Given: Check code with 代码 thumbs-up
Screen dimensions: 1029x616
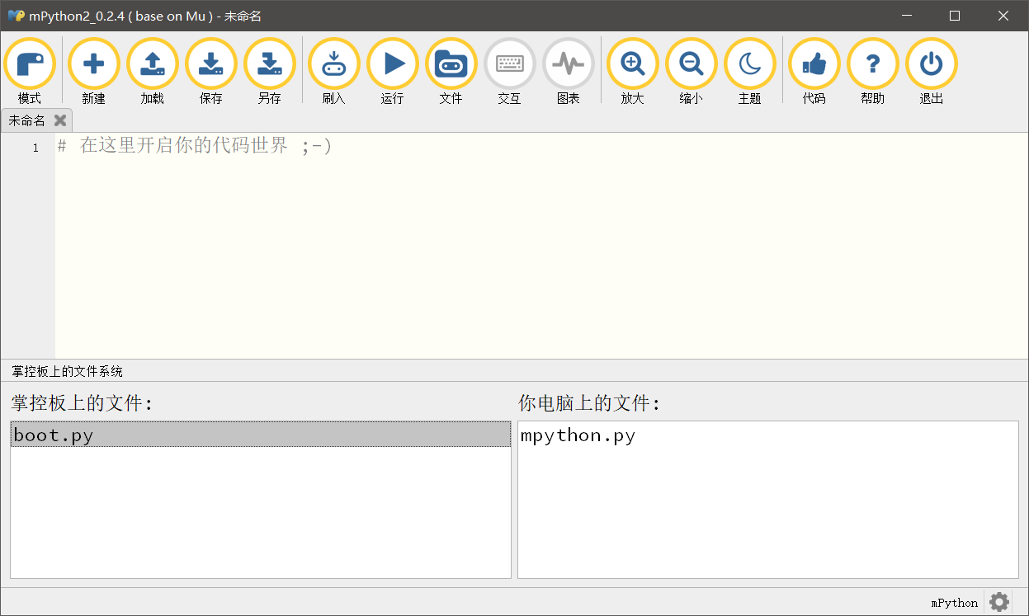Looking at the screenshot, I should coord(814,71).
